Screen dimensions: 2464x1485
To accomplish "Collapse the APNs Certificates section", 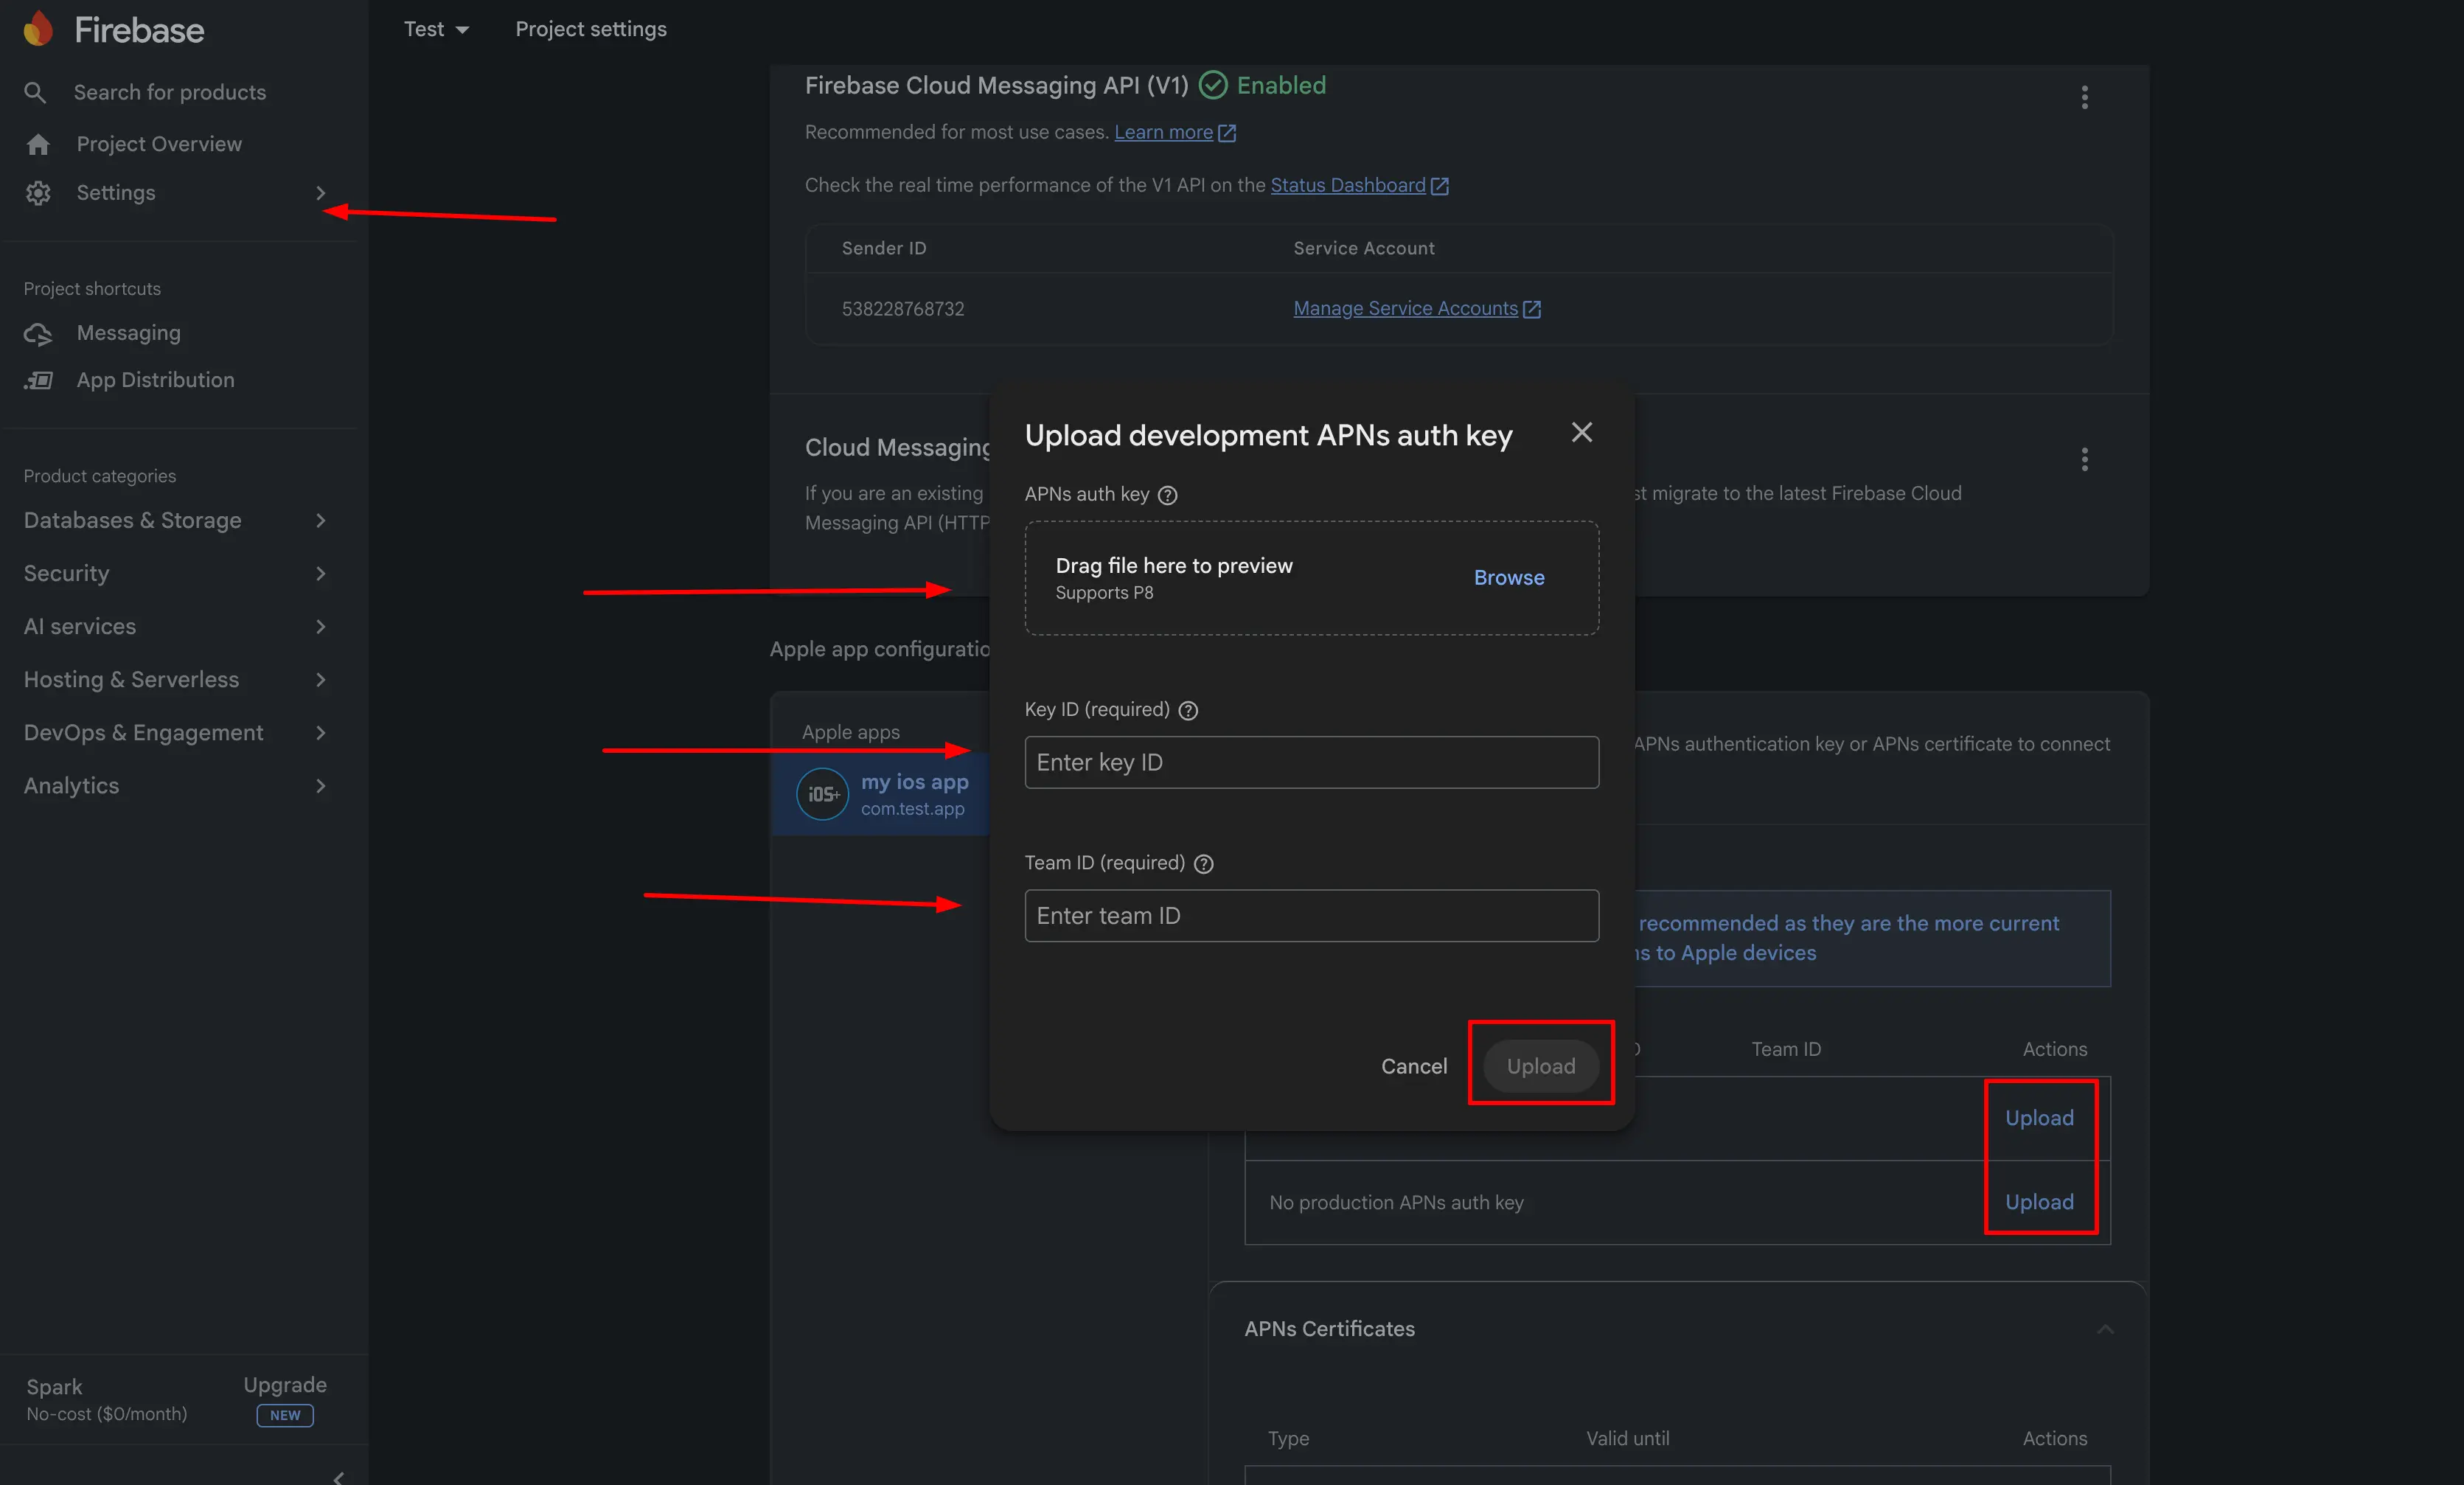I will coord(2106,1329).
